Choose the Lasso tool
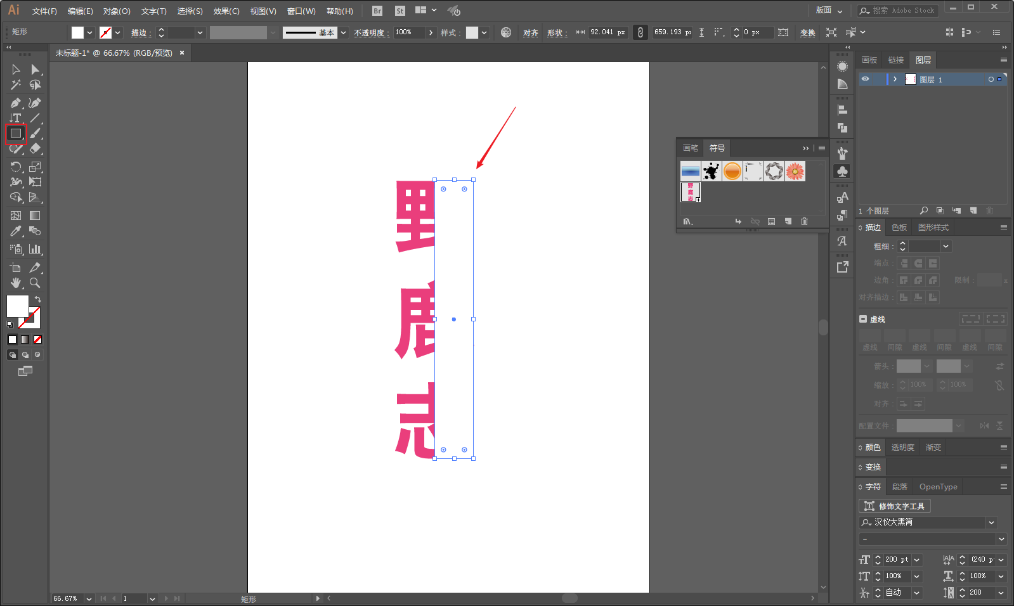 coord(35,85)
